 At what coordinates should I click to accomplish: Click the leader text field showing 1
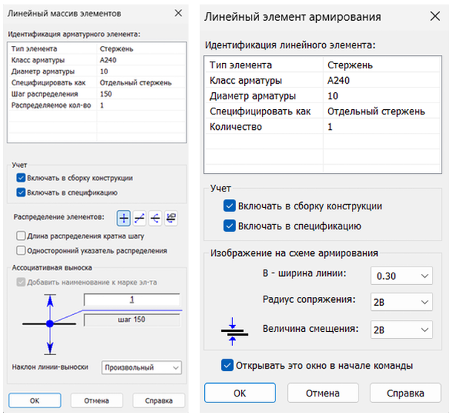pos(131,300)
